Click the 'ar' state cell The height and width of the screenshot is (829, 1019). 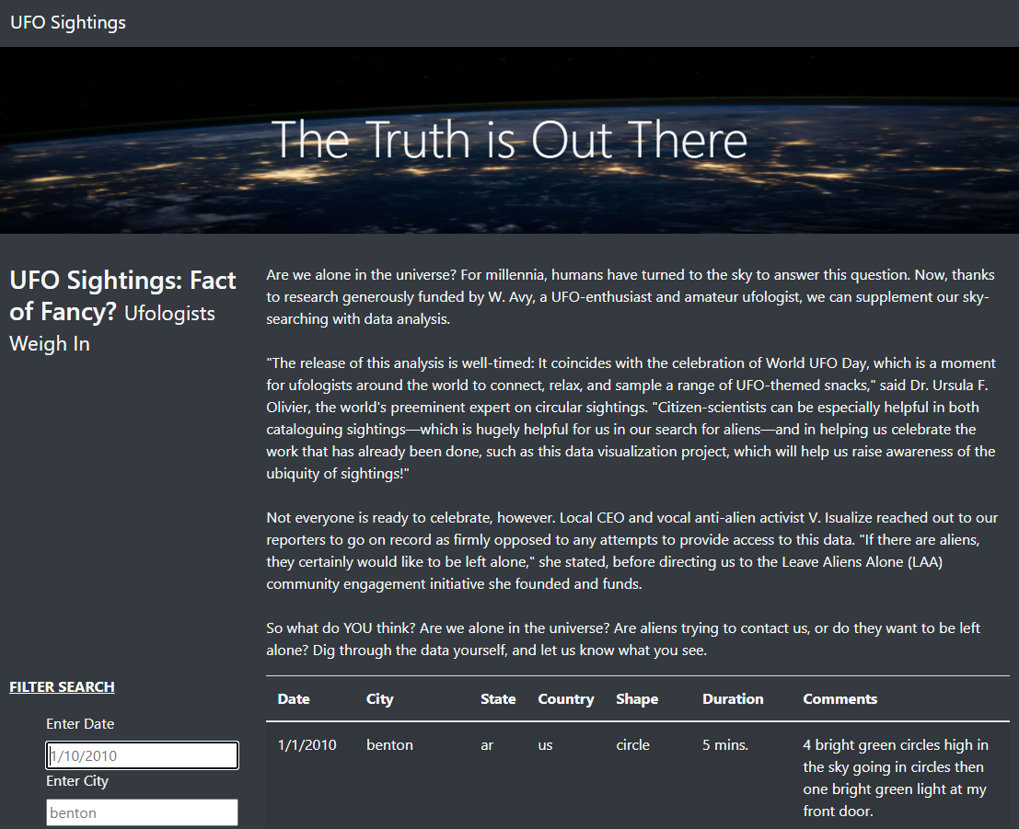click(x=487, y=745)
